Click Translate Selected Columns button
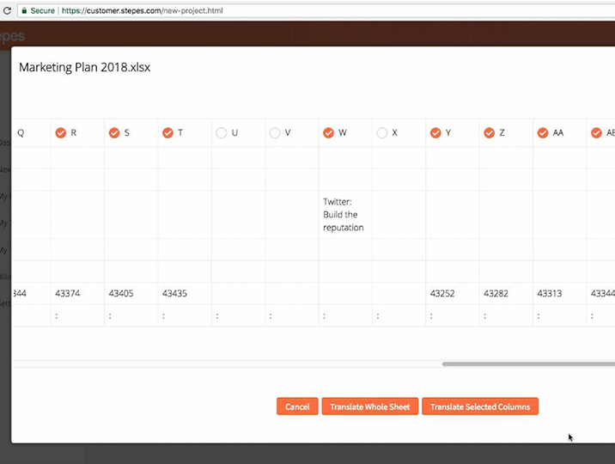Image resolution: width=615 pixels, height=464 pixels. [480, 406]
